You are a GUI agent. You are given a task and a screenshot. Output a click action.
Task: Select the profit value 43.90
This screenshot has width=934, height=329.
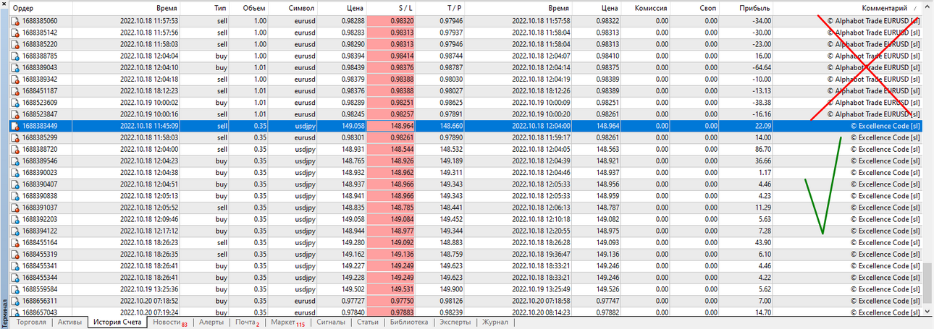[x=762, y=242]
